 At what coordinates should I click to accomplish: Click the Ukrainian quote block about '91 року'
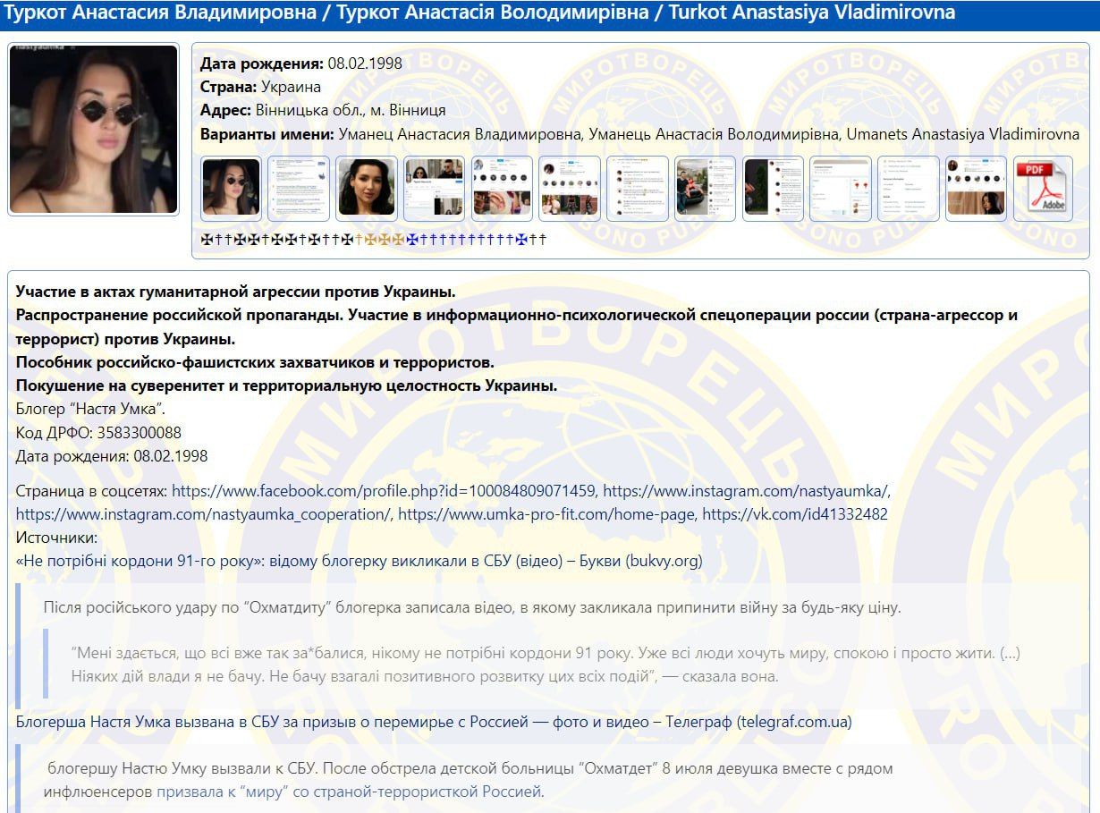tap(546, 665)
